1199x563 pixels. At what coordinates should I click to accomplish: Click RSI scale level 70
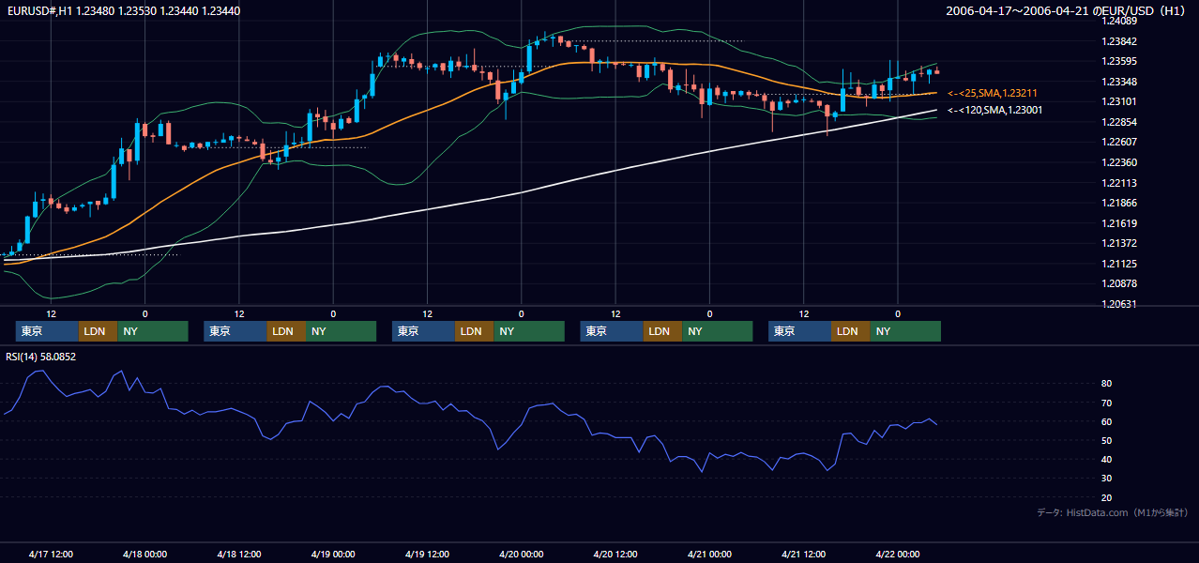[1106, 403]
